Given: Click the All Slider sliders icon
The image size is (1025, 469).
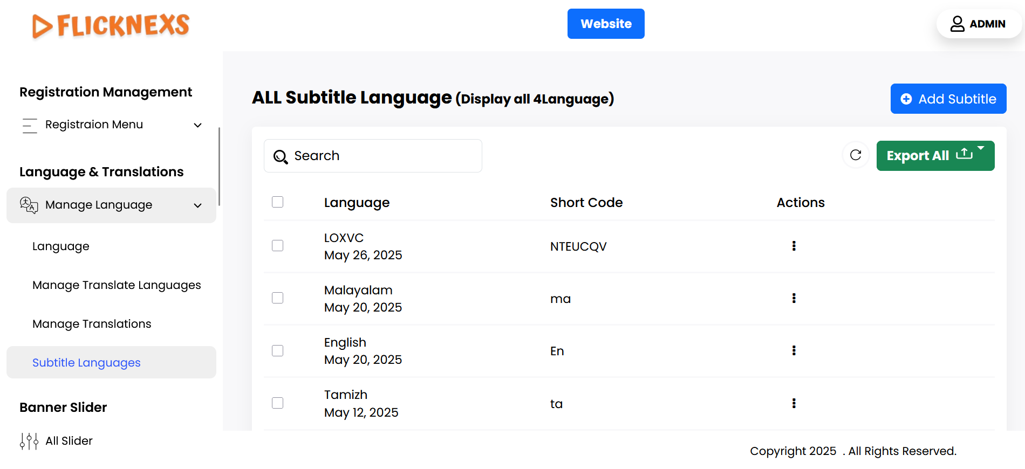Looking at the screenshot, I should 29,441.
